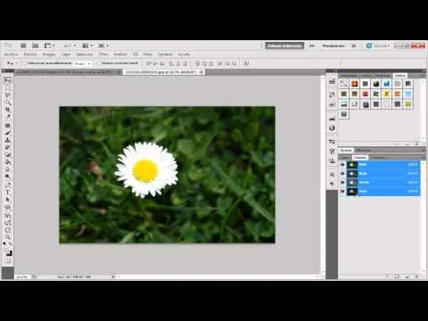Toggle Seleccionar automáticamente checkbox
Image resolution: width=428 pixels, height=321 pixels.
[26, 63]
